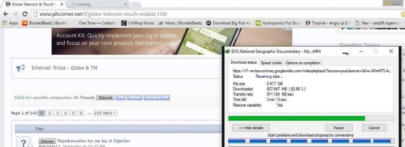Go to last page 143
Screen dimensions: 405x147
(97, 113)
